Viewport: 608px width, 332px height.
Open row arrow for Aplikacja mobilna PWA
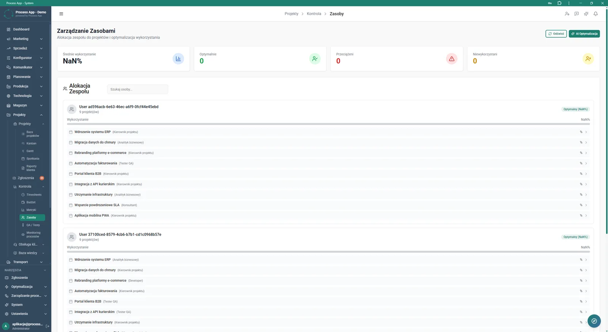pyautogui.click(x=586, y=215)
